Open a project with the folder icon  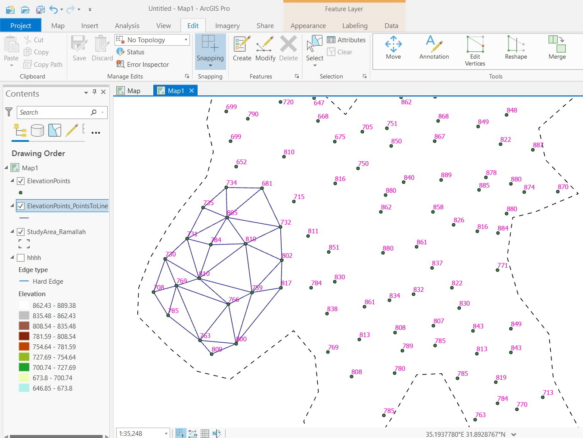click(25, 9)
